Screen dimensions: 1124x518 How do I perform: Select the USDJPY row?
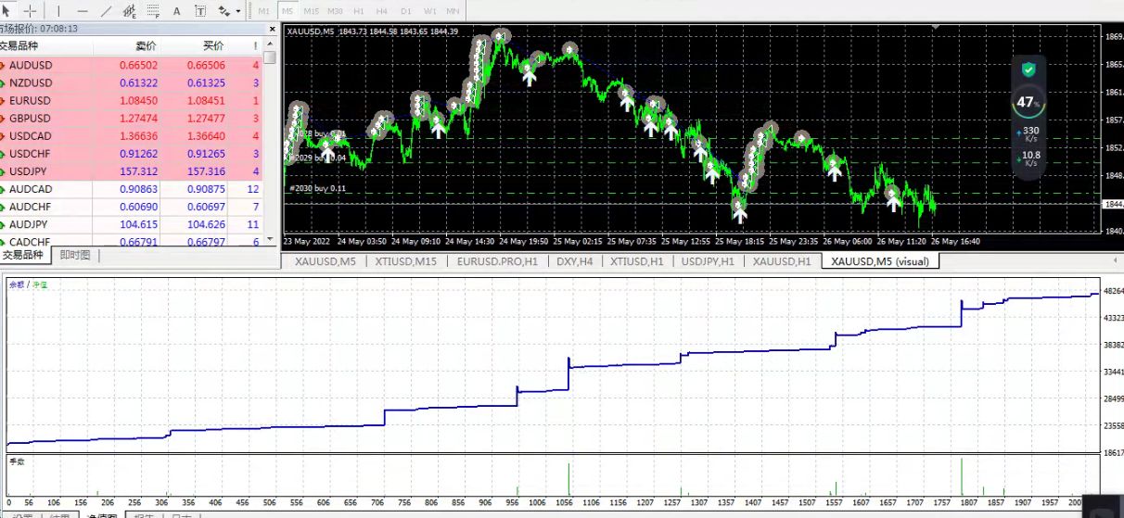(131, 171)
